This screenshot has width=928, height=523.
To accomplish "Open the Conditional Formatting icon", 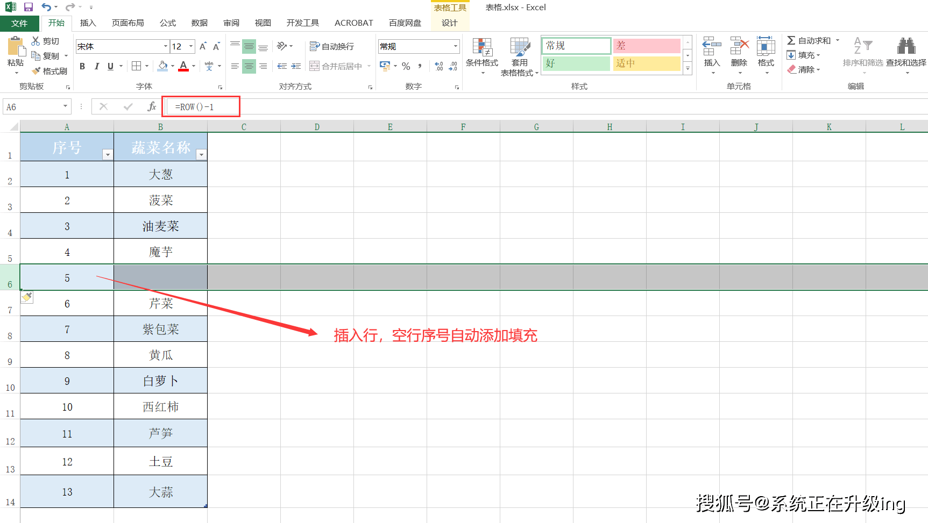I will (482, 48).
